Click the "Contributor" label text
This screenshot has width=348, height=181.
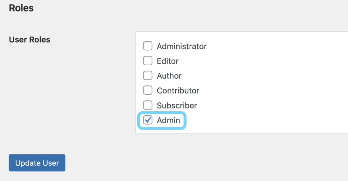178,91
